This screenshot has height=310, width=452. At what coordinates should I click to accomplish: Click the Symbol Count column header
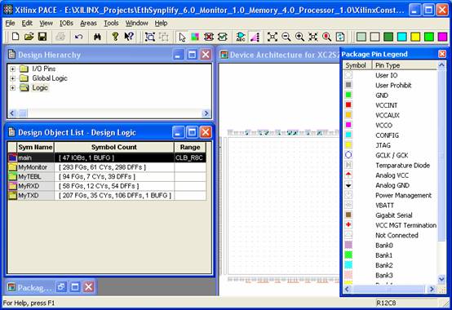click(x=114, y=147)
